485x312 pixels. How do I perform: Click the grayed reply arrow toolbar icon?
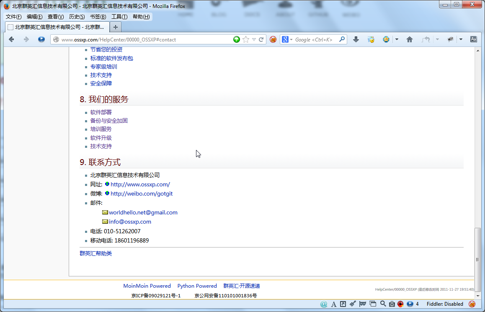coord(426,39)
